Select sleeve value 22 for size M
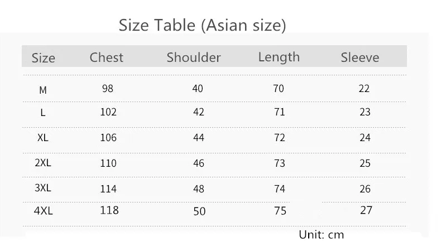This screenshot has height=251, width=441. coord(364,89)
